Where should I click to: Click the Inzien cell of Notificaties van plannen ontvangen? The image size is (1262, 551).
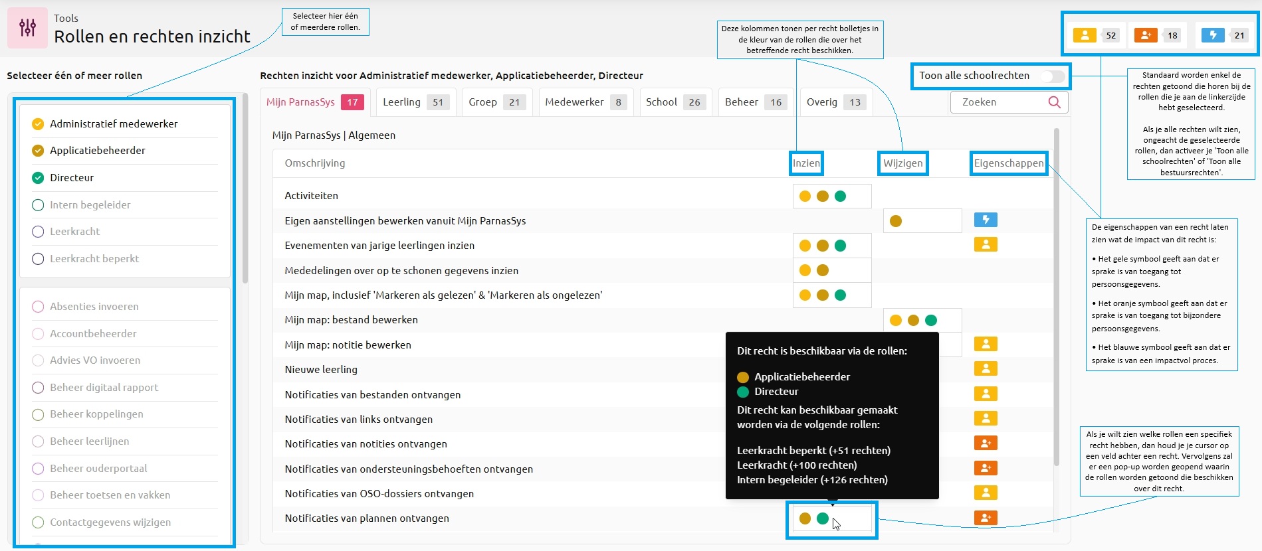point(832,518)
